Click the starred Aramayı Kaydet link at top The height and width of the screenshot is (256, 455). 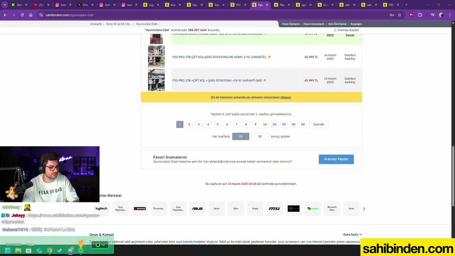coord(346,30)
